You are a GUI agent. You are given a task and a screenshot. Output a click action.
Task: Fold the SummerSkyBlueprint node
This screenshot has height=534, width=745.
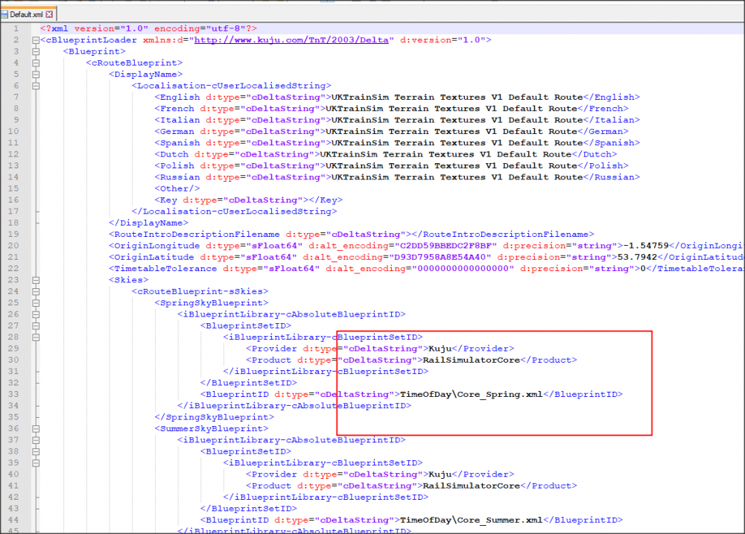(x=34, y=429)
